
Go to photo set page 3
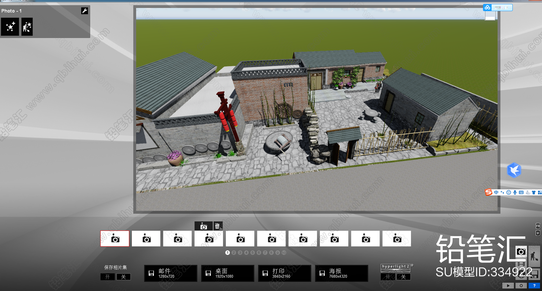[240, 253]
